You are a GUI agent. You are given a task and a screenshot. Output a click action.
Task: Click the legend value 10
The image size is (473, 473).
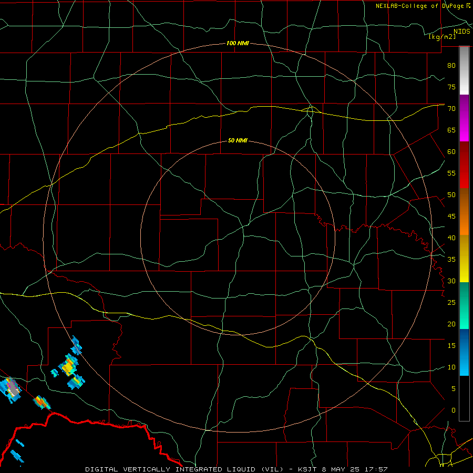(451, 367)
